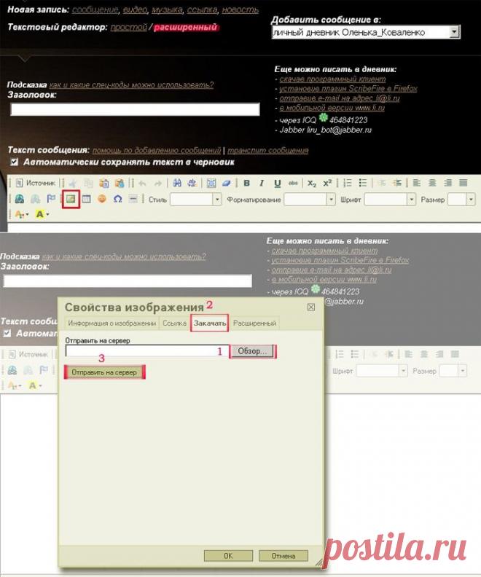The image size is (481, 577).
Task: Open the 'Информация о изображении' tab
Action: (x=112, y=323)
